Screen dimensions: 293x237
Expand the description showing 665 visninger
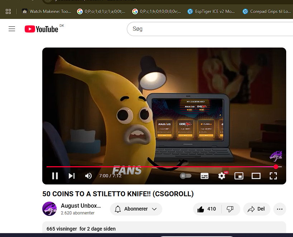click(x=164, y=227)
